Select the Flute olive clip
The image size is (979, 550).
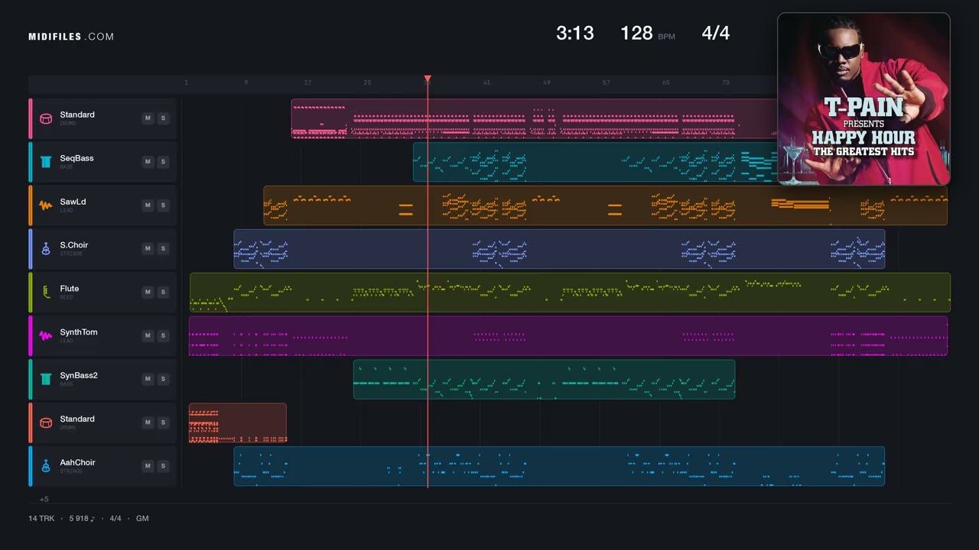click(x=570, y=293)
